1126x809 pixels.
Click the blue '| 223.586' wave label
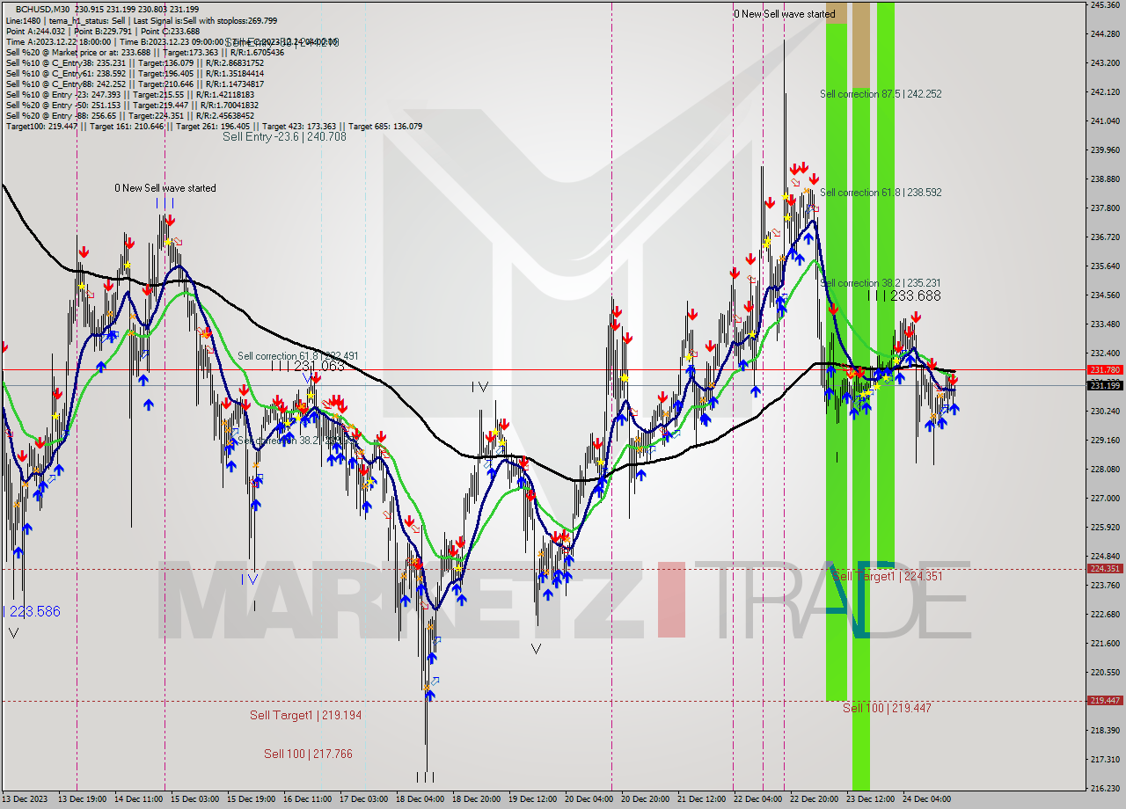(x=32, y=611)
